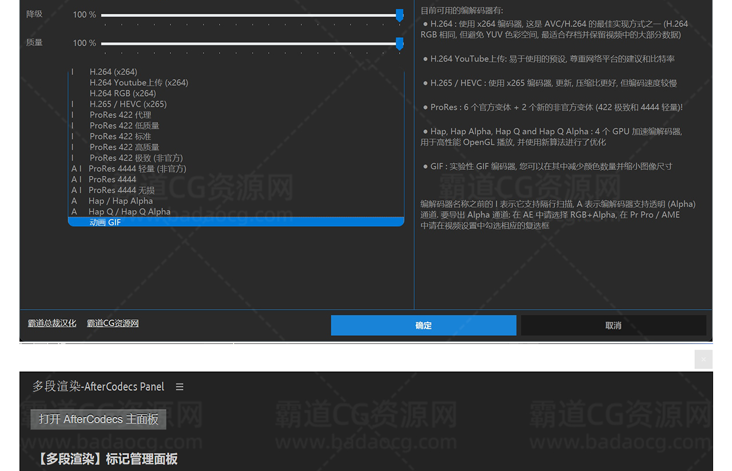Select the highlighted 动画 GIF entry
This screenshot has height=471, width=732.
tap(105, 222)
